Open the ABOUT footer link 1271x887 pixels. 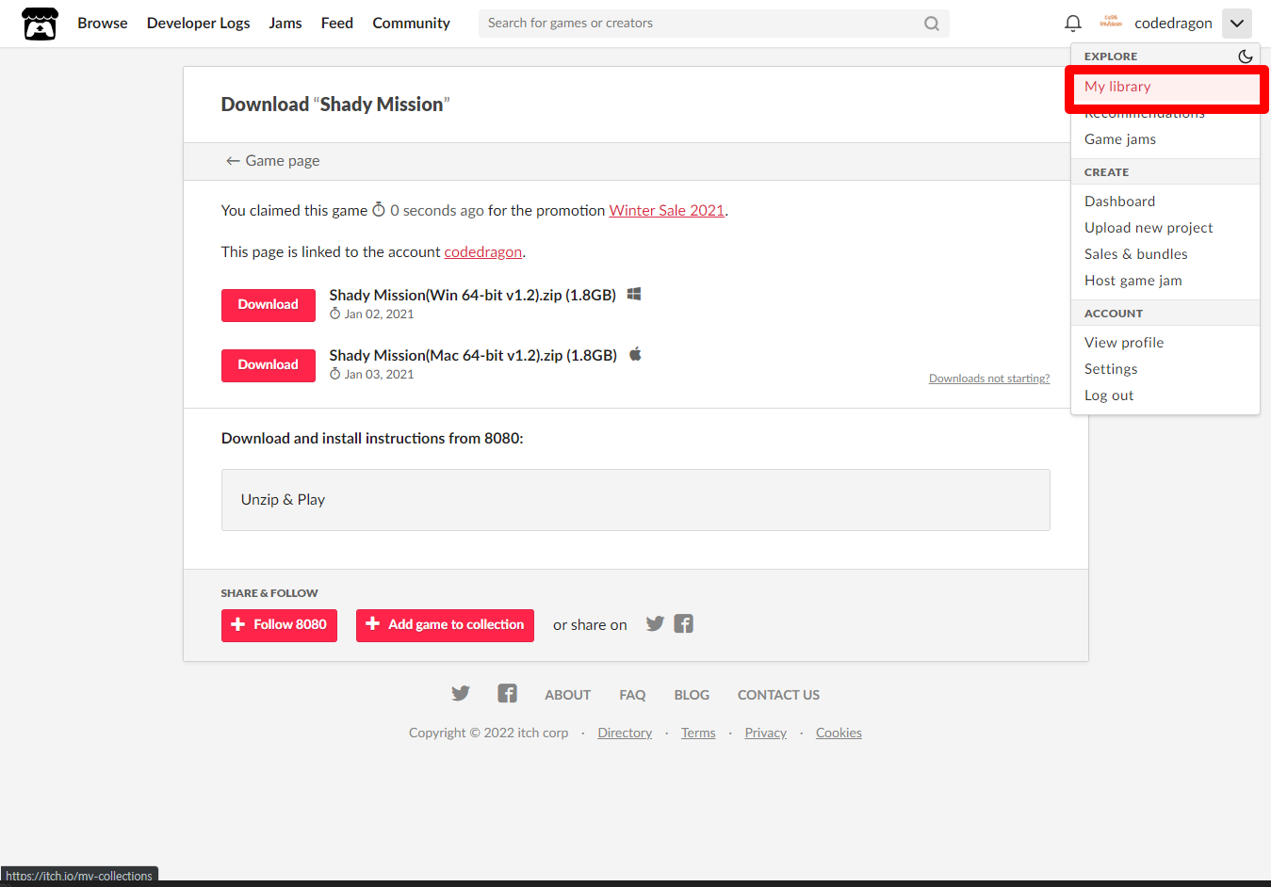tap(568, 695)
